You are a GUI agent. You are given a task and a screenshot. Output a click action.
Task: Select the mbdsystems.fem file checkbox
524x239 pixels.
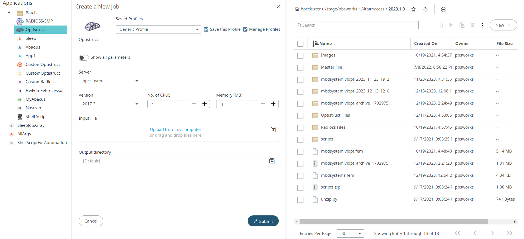coord(300,176)
